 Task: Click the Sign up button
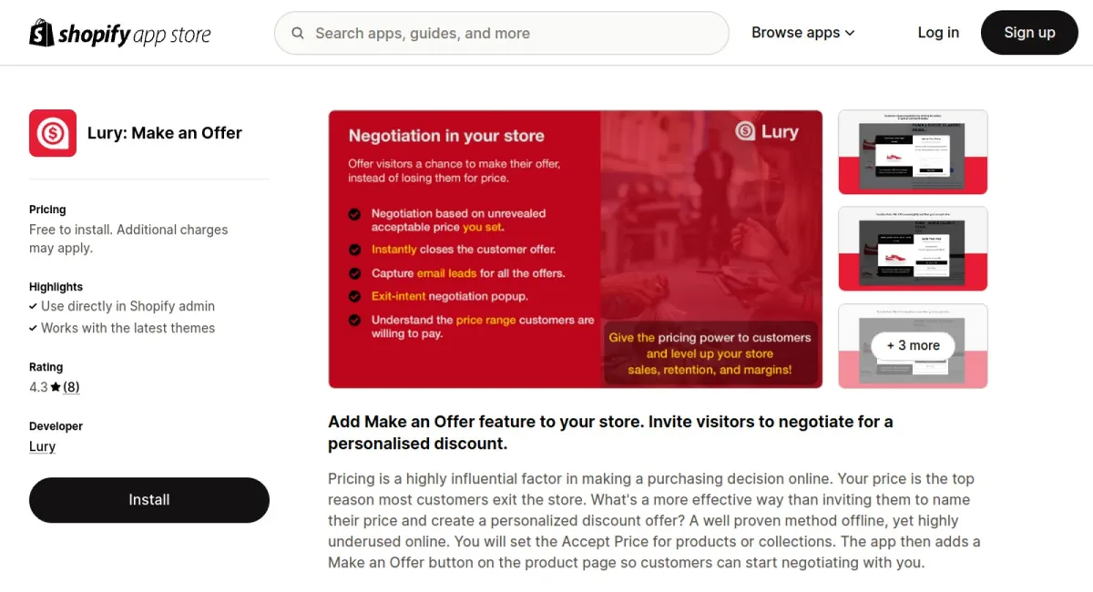(1029, 33)
